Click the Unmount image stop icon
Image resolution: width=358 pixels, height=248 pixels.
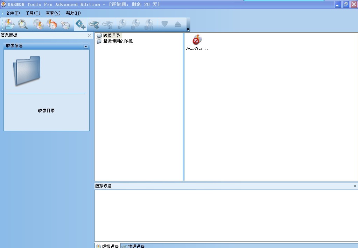(136, 24)
